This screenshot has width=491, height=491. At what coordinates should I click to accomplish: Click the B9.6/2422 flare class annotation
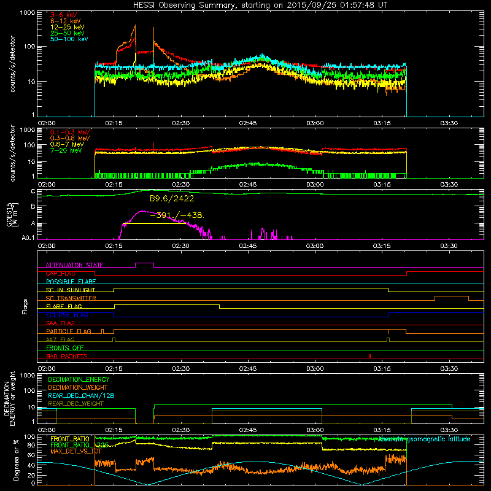click(x=172, y=198)
